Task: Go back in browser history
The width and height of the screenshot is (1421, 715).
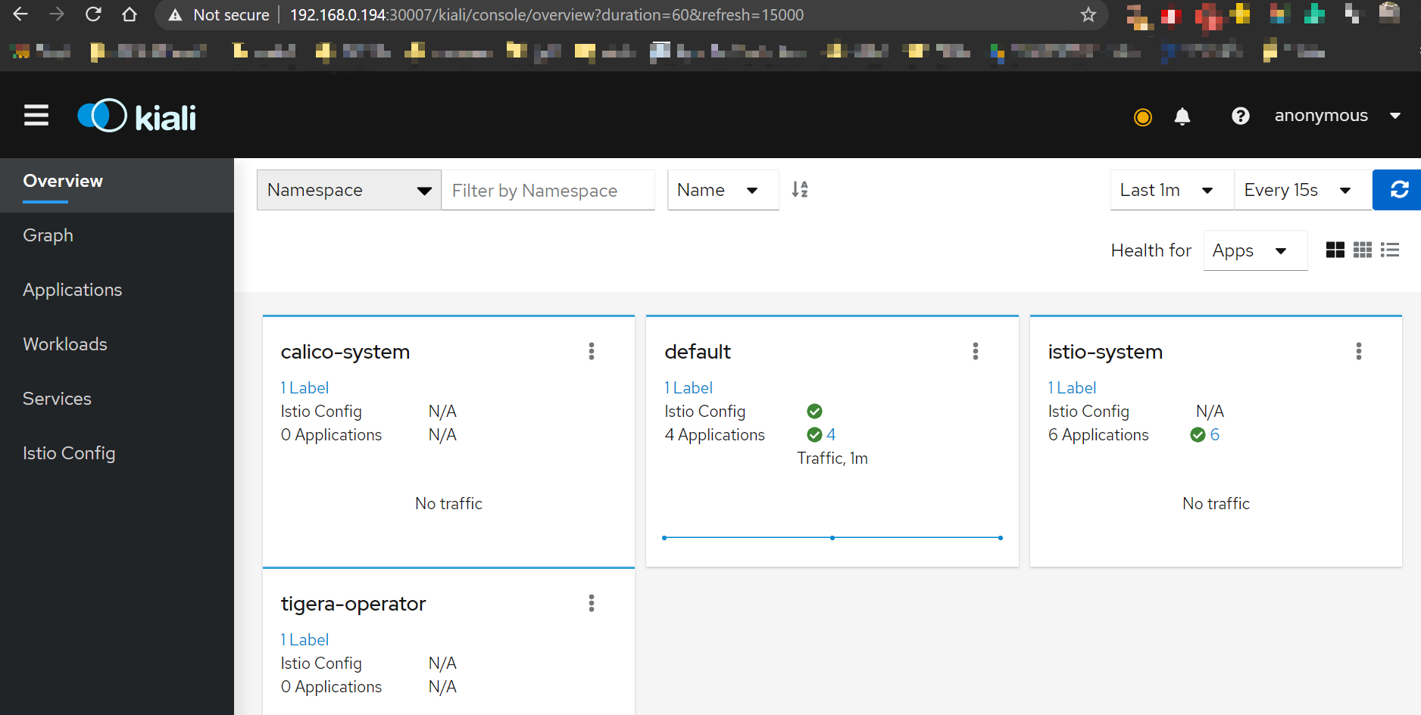Action: click(x=20, y=14)
